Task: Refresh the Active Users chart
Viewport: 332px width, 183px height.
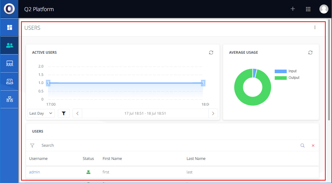Action: 211,52
